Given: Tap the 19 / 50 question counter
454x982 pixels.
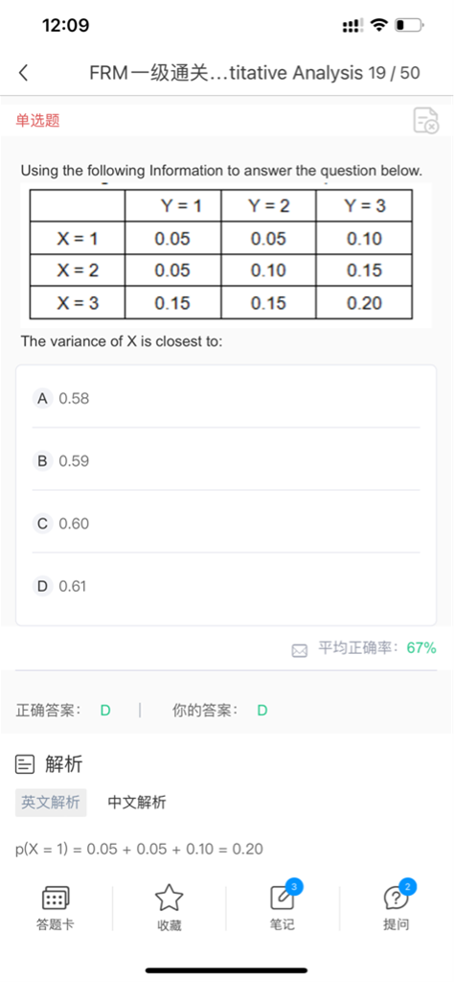Looking at the screenshot, I should 394,73.
